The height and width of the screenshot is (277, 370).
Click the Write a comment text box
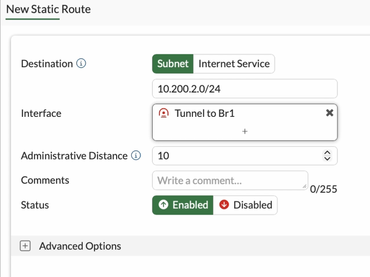click(229, 180)
